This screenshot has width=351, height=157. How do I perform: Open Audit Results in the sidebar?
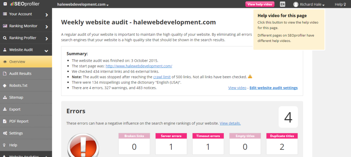[20, 74]
